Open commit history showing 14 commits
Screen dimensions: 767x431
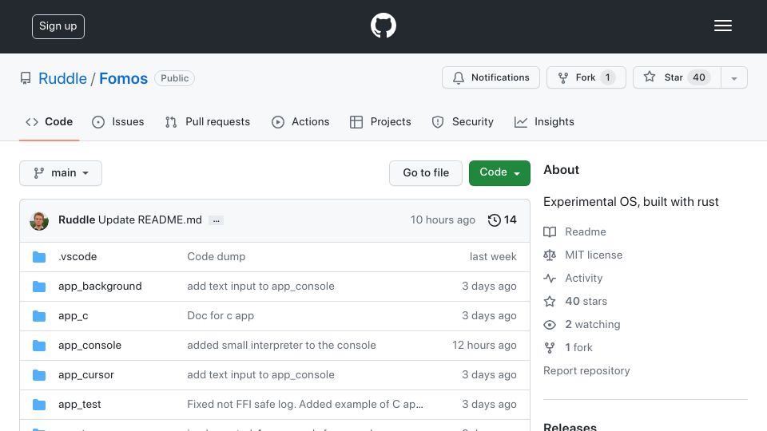click(x=502, y=220)
